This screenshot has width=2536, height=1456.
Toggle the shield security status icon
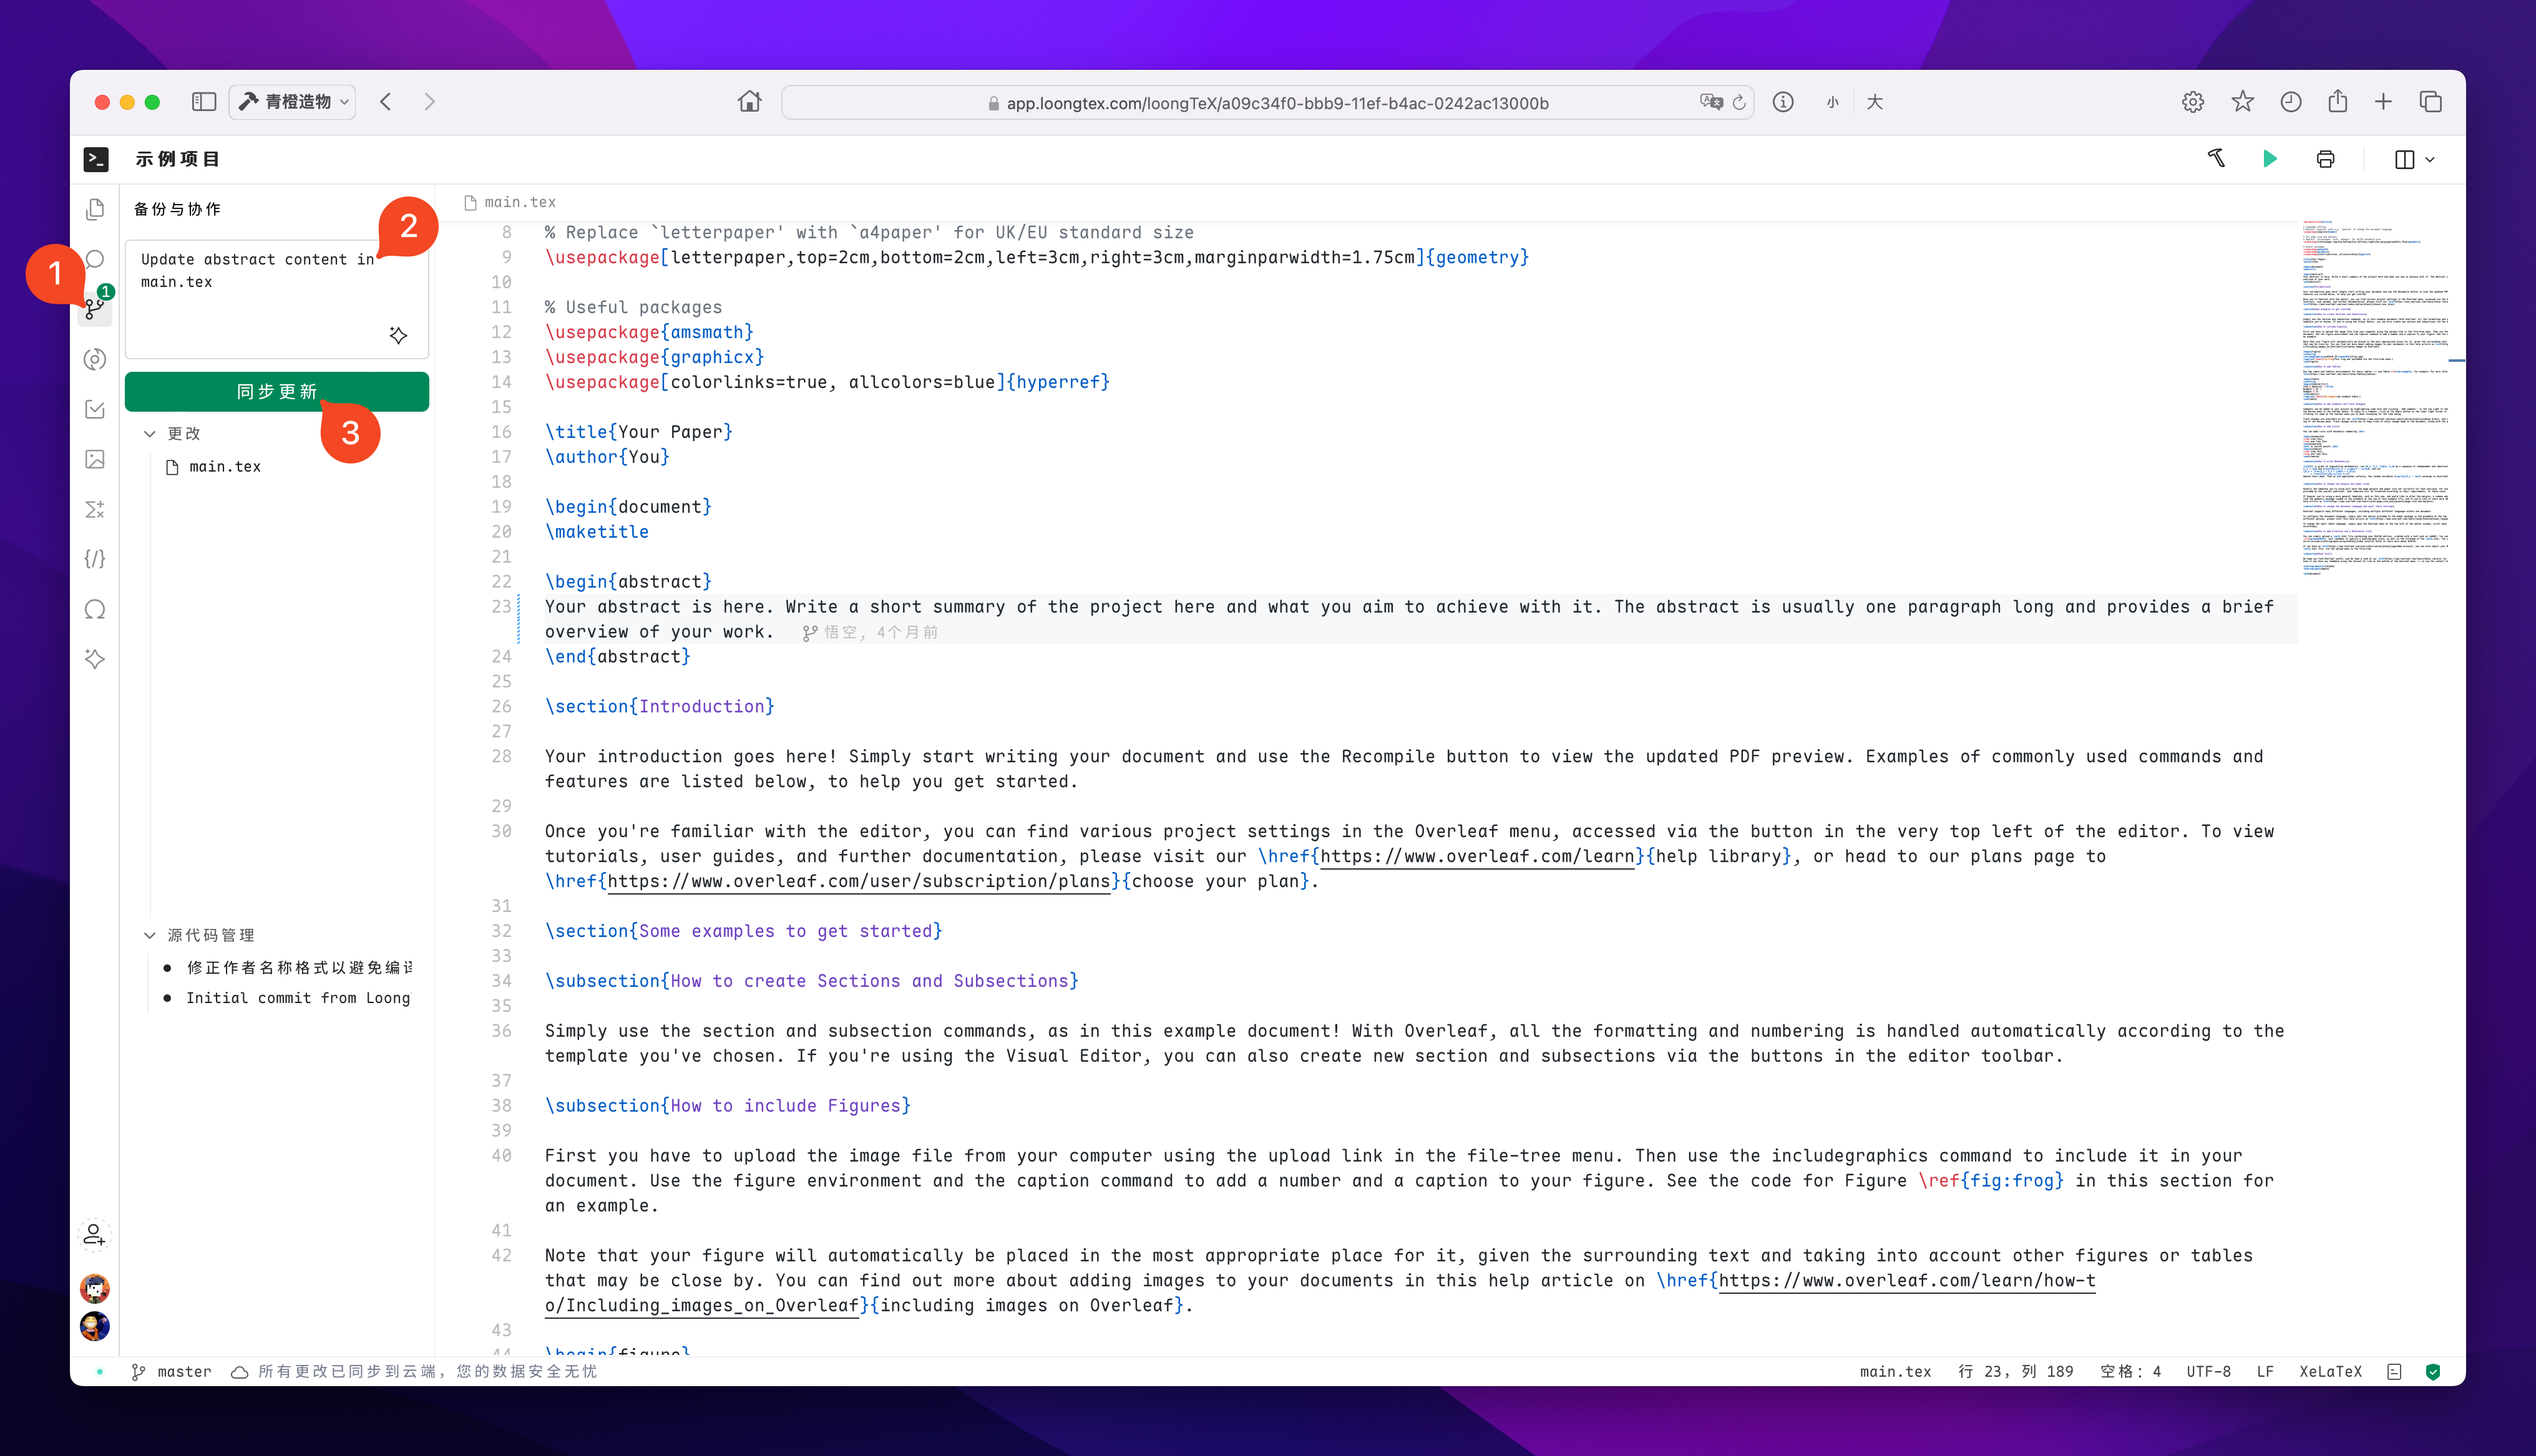2433,1372
